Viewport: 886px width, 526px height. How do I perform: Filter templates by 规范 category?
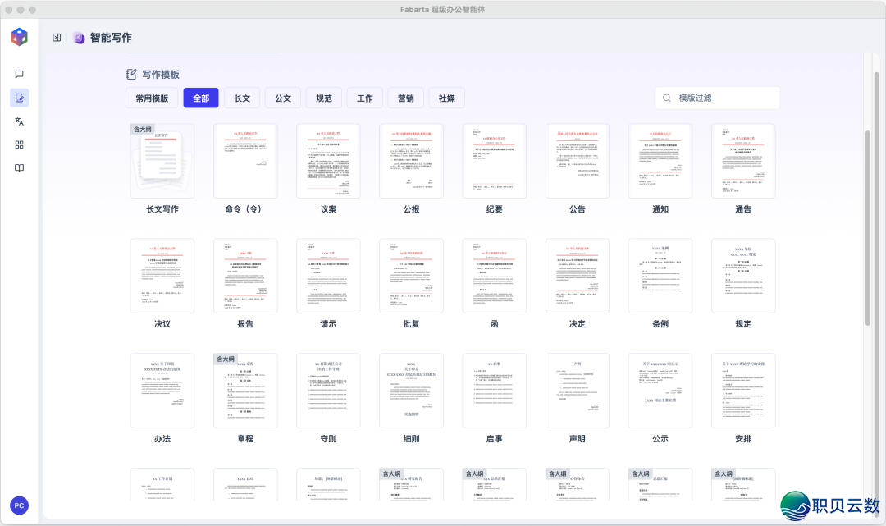pyautogui.click(x=324, y=98)
